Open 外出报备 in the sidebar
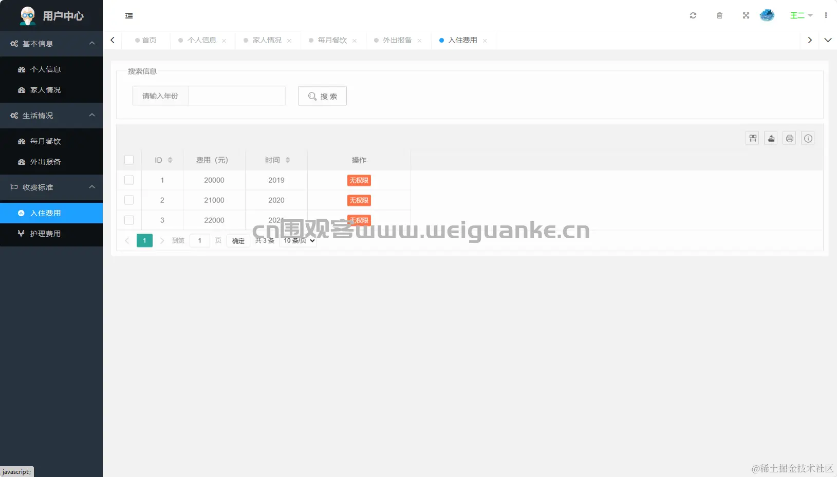This screenshot has height=477, width=837. tap(51, 162)
